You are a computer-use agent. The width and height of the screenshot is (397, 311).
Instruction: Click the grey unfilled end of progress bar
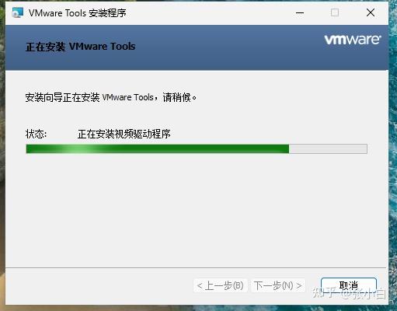point(328,149)
